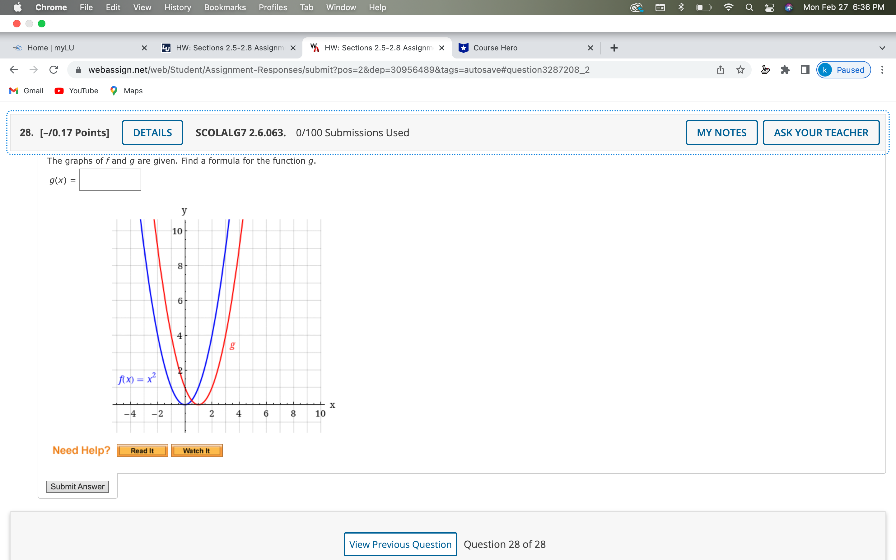The image size is (896, 560).
Task: Click the Wi-Fi status icon
Action: pos(728,7)
